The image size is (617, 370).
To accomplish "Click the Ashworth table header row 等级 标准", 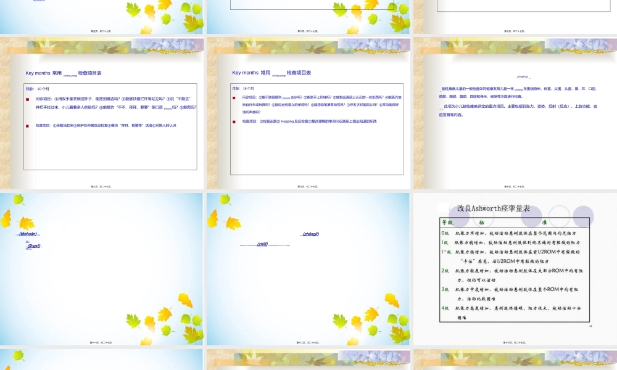I will click(514, 223).
